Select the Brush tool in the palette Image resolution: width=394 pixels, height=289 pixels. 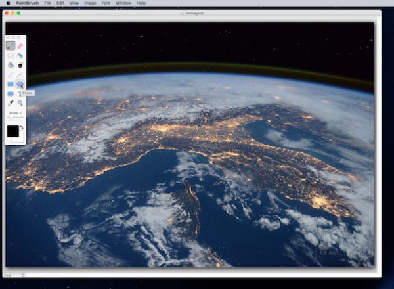click(x=11, y=46)
